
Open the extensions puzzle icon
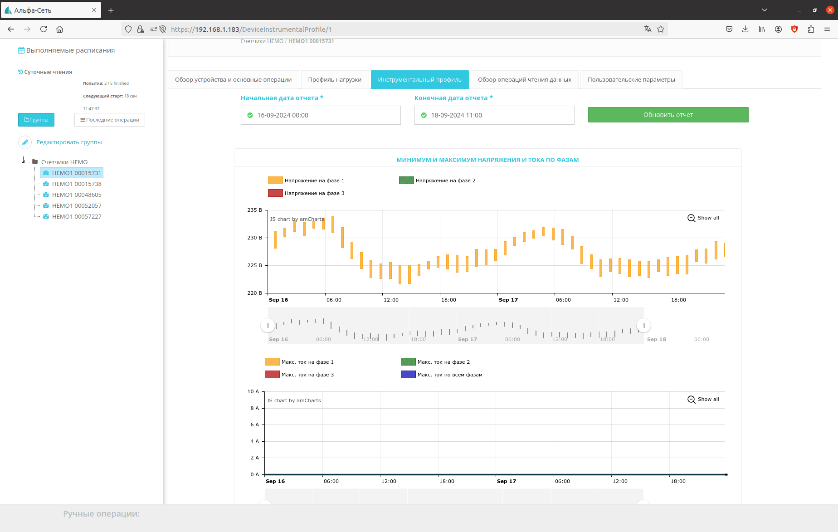(x=811, y=29)
